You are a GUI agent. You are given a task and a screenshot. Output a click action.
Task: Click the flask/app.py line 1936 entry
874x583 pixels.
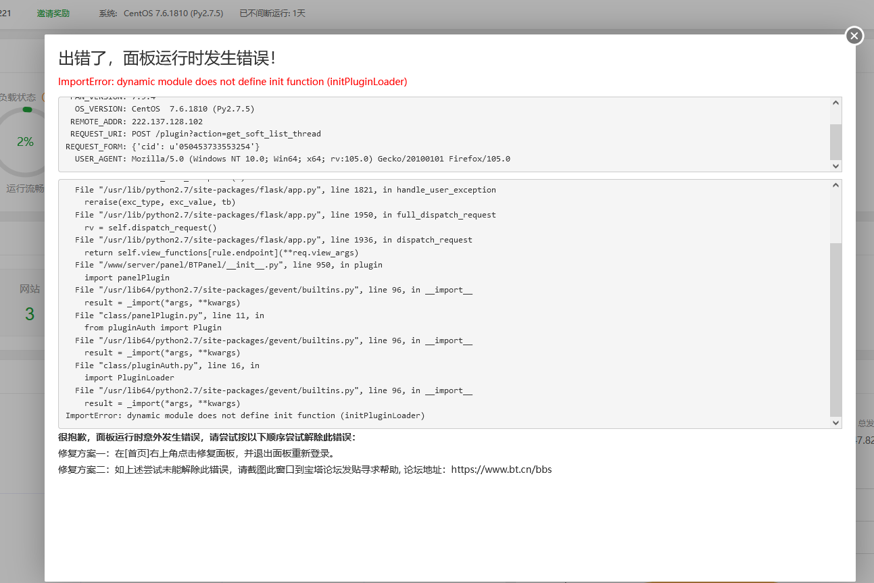(274, 240)
